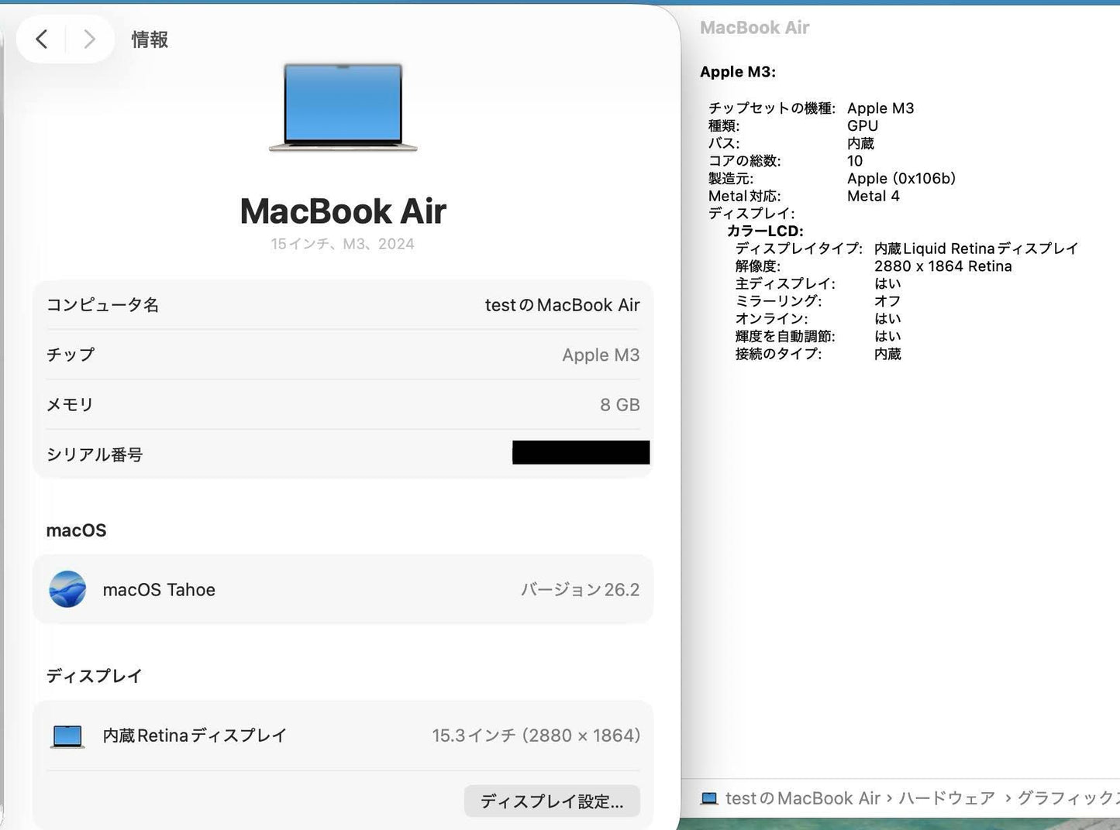This screenshot has height=830, width=1120.
Task: Click the macOS Tahoe version icon
Action: [67, 589]
